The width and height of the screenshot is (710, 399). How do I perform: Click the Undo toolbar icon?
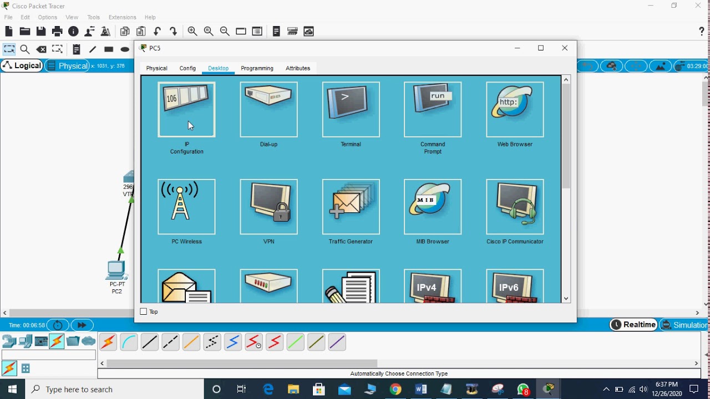(x=158, y=32)
